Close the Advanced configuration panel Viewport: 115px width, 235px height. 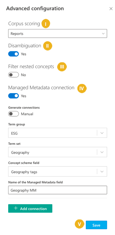tap(111, 9)
